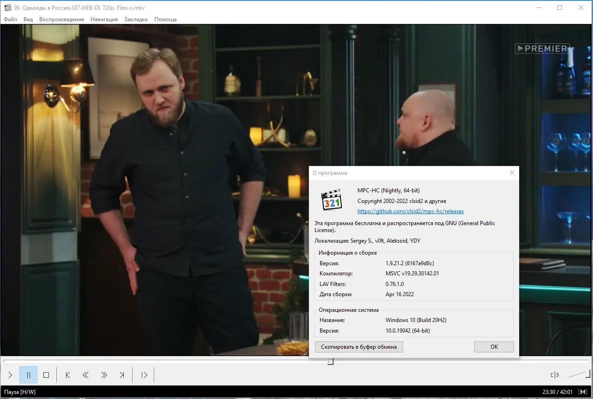
Task: Open the Файл menu
Action: pyautogui.click(x=10, y=19)
